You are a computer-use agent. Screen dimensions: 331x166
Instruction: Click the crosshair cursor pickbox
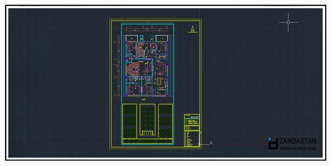(288, 22)
